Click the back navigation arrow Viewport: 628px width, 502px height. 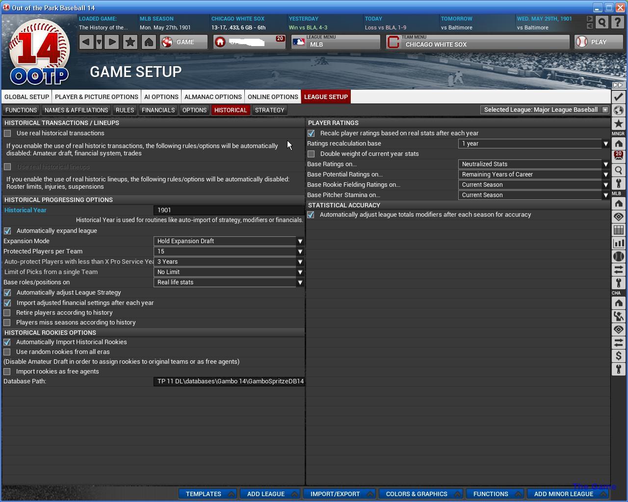tap(86, 42)
